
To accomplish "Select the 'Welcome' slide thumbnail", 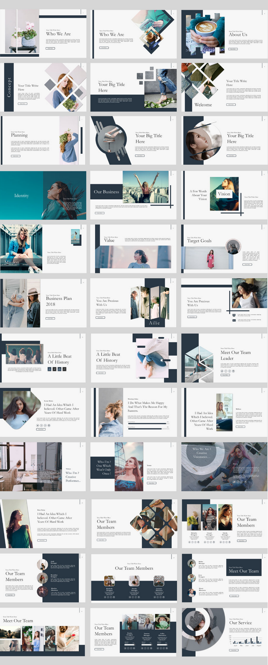I will pos(224,87).
